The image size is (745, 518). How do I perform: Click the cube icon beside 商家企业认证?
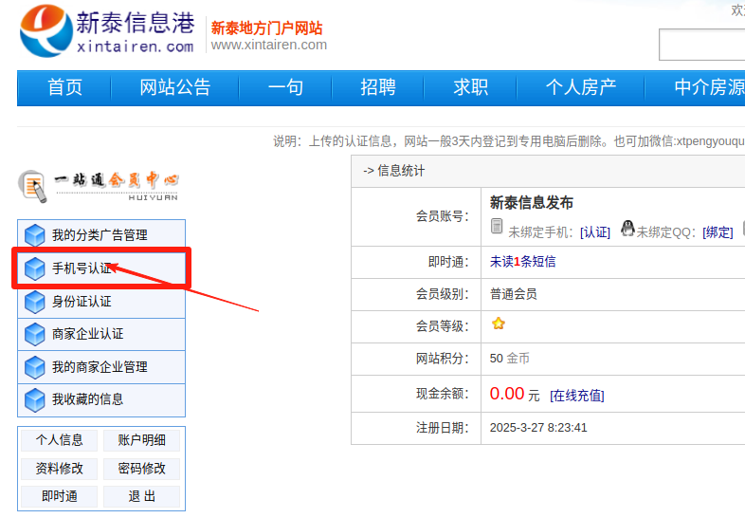35,334
